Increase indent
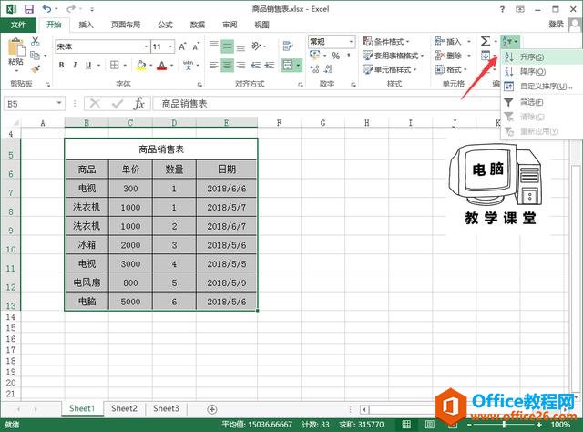The width and height of the screenshot is (583, 432). pos(270,66)
